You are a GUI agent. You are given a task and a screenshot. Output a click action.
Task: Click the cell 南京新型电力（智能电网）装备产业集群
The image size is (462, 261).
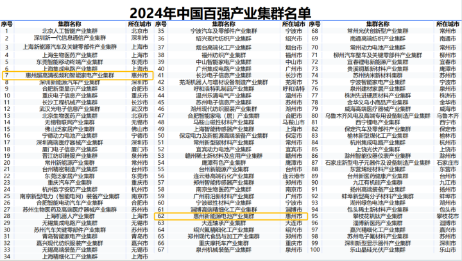click(69, 196)
